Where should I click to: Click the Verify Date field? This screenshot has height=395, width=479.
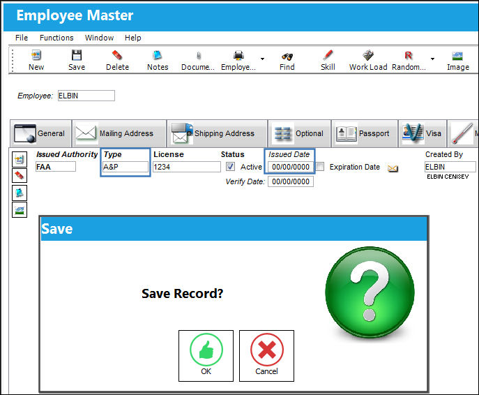click(291, 181)
